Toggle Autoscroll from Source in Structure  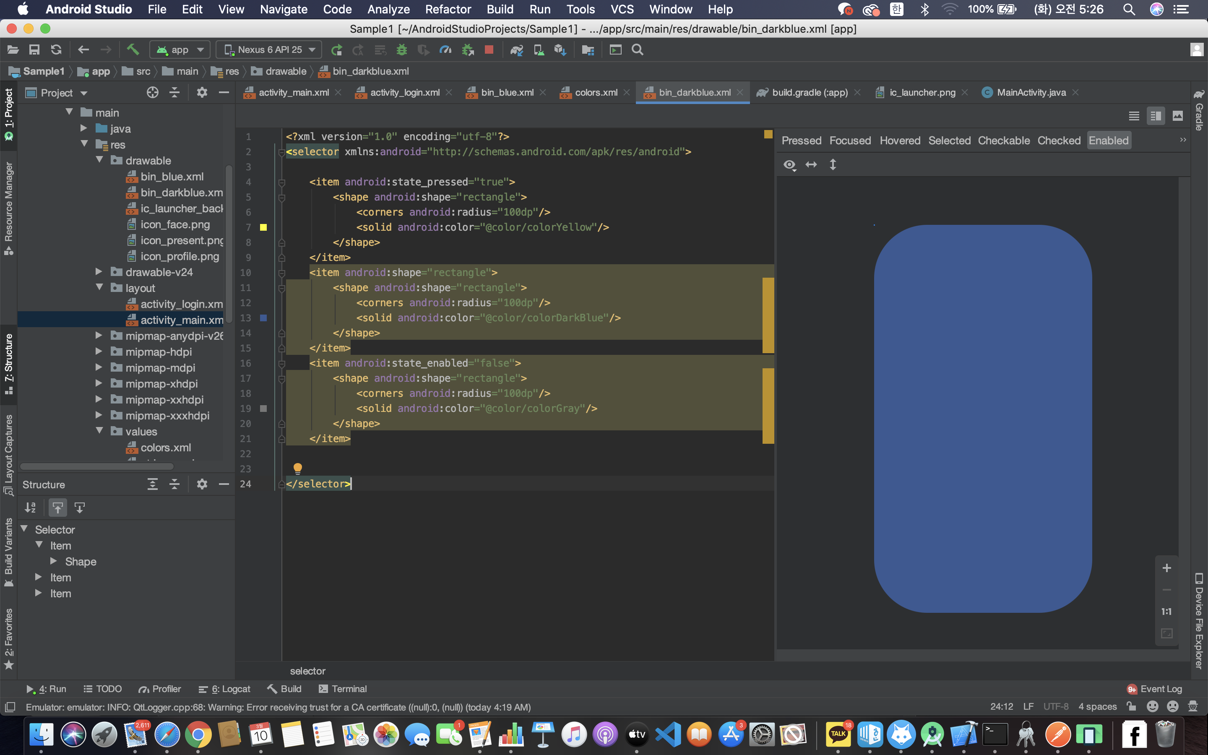coord(79,508)
